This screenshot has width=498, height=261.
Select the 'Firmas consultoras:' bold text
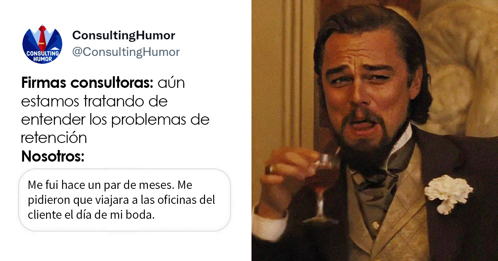[x=87, y=83]
